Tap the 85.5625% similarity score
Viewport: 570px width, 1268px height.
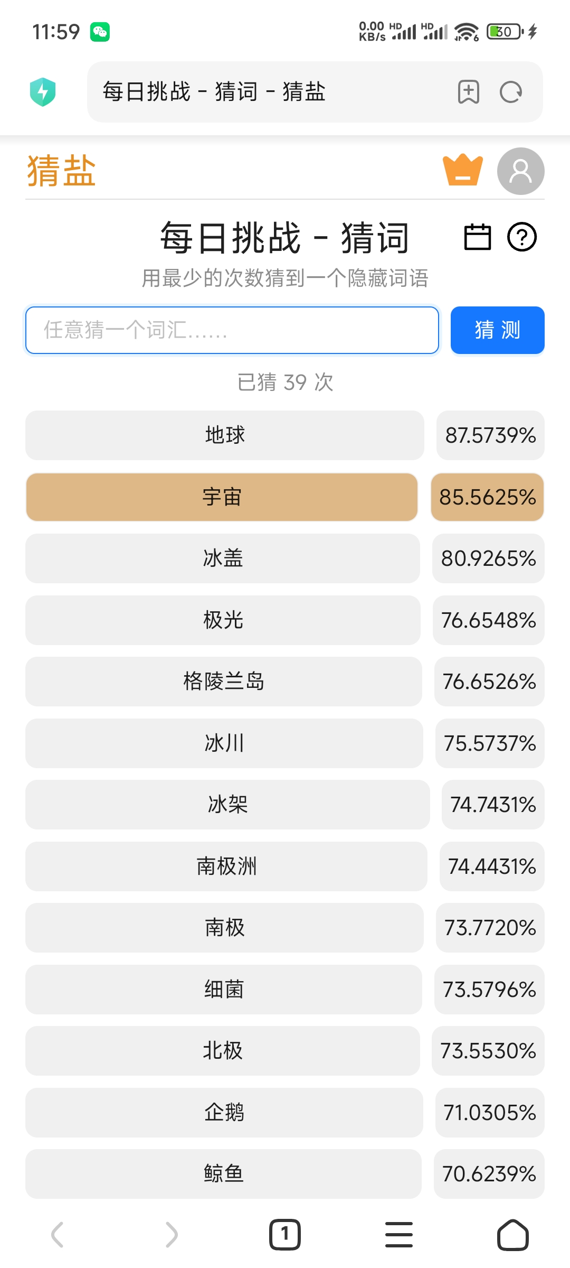pyautogui.click(x=487, y=497)
